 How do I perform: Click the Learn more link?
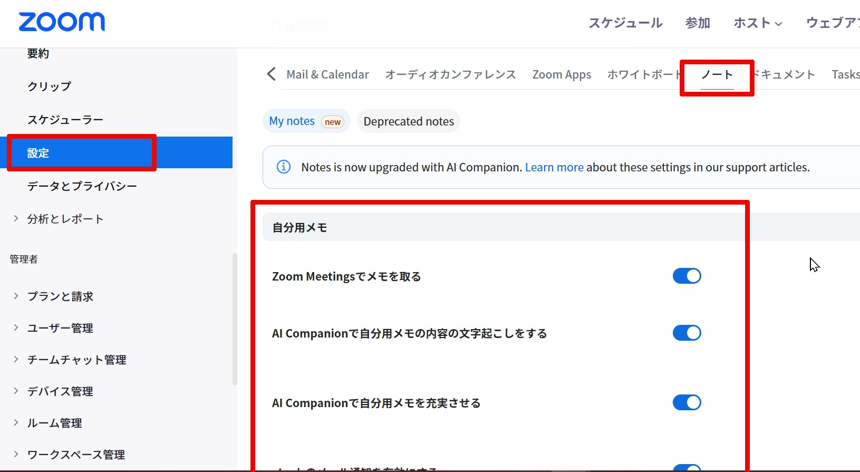pyautogui.click(x=554, y=167)
